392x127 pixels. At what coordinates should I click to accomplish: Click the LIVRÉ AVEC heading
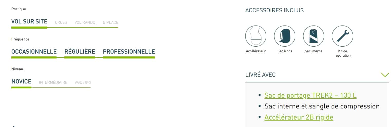[260, 75]
